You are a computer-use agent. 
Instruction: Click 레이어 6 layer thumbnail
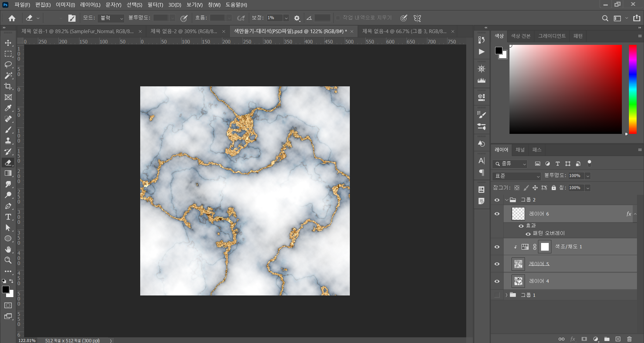[x=518, y=214]
